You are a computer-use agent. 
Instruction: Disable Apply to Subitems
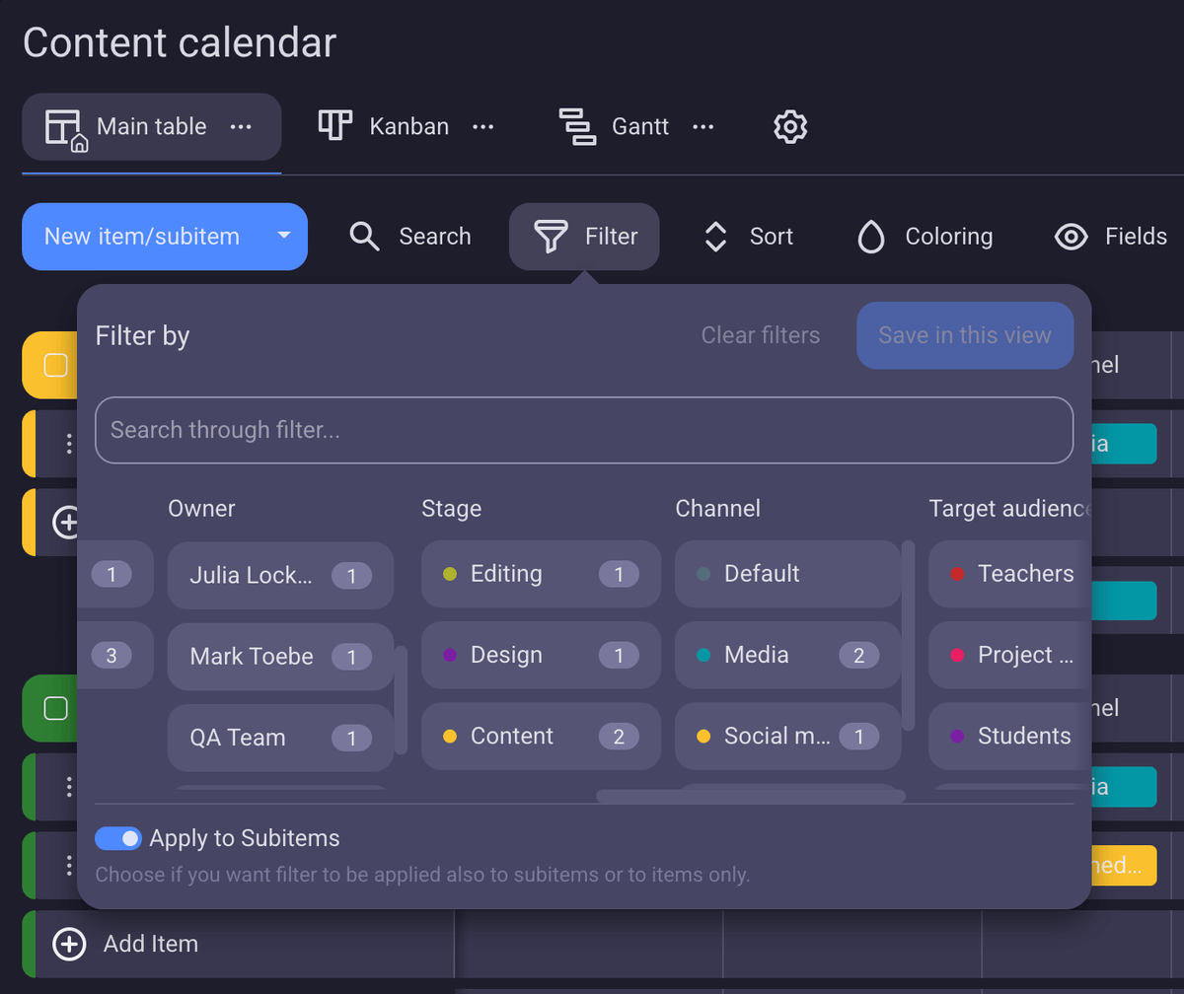[118, 838]
